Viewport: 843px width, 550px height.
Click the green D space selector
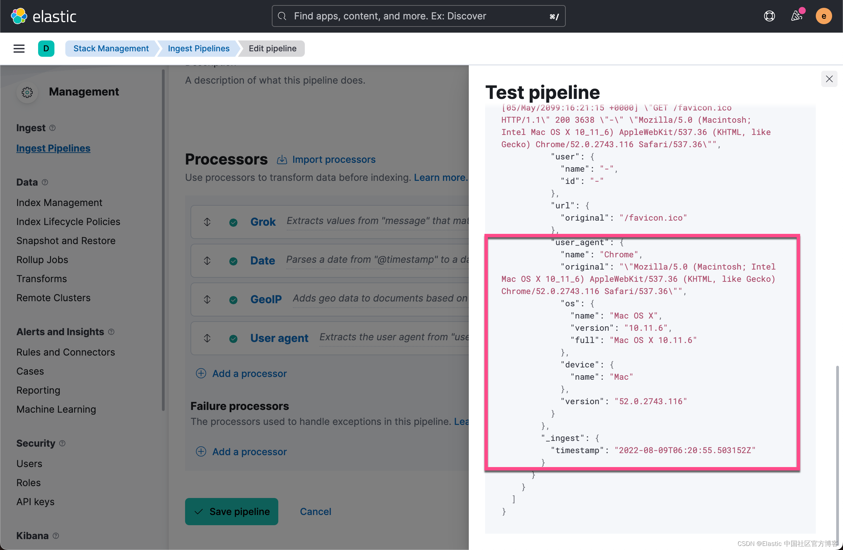tap(46, 49)
